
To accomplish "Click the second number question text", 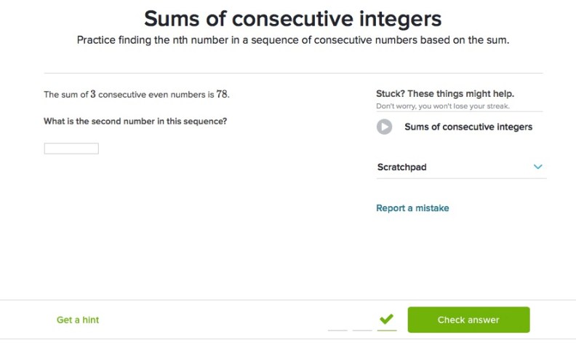I will (x=135, y=121).
